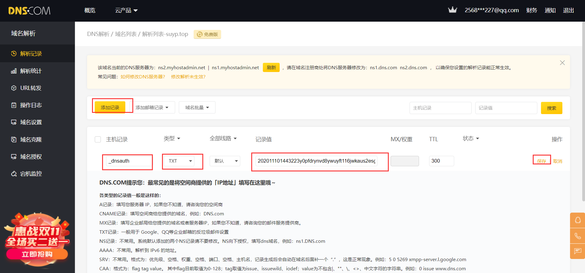Viewport: 585px width, 273px height.
Task: Go to 概览 in top navigation
Action: click(x=90, y=10)
